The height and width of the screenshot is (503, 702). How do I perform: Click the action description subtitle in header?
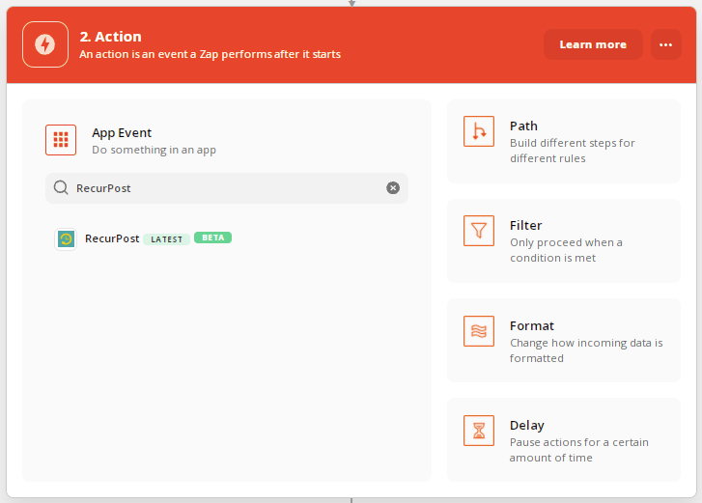pyautogui.click(x=210, y=54)
